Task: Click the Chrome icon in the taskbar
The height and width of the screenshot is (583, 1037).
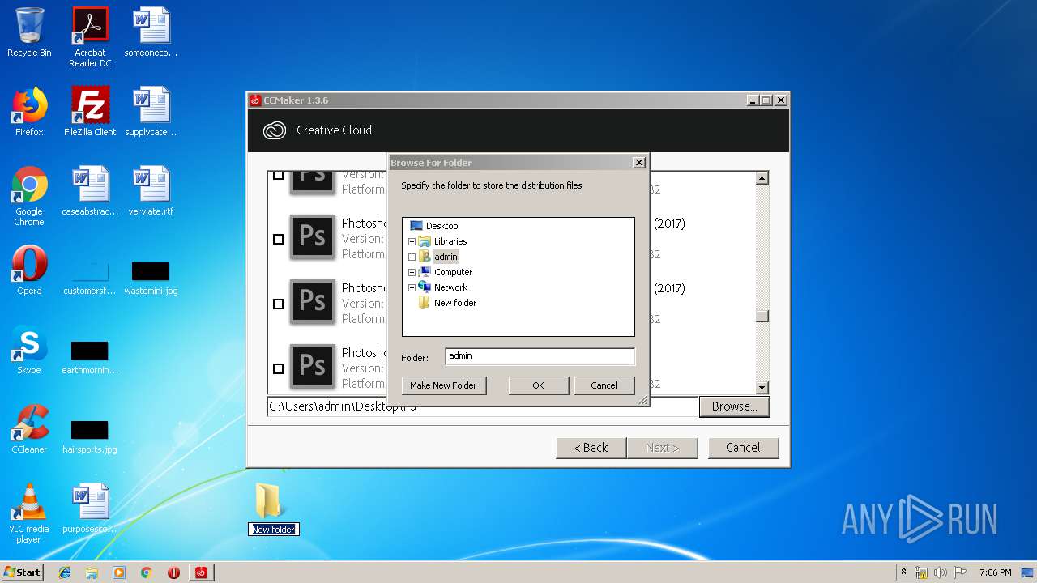Action: 146,572
